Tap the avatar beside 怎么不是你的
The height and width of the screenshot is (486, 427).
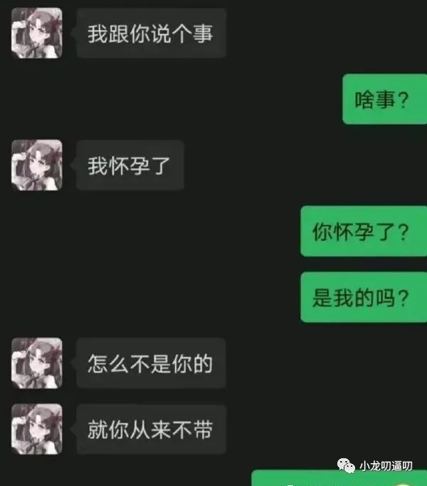click(x=37, y=363)
